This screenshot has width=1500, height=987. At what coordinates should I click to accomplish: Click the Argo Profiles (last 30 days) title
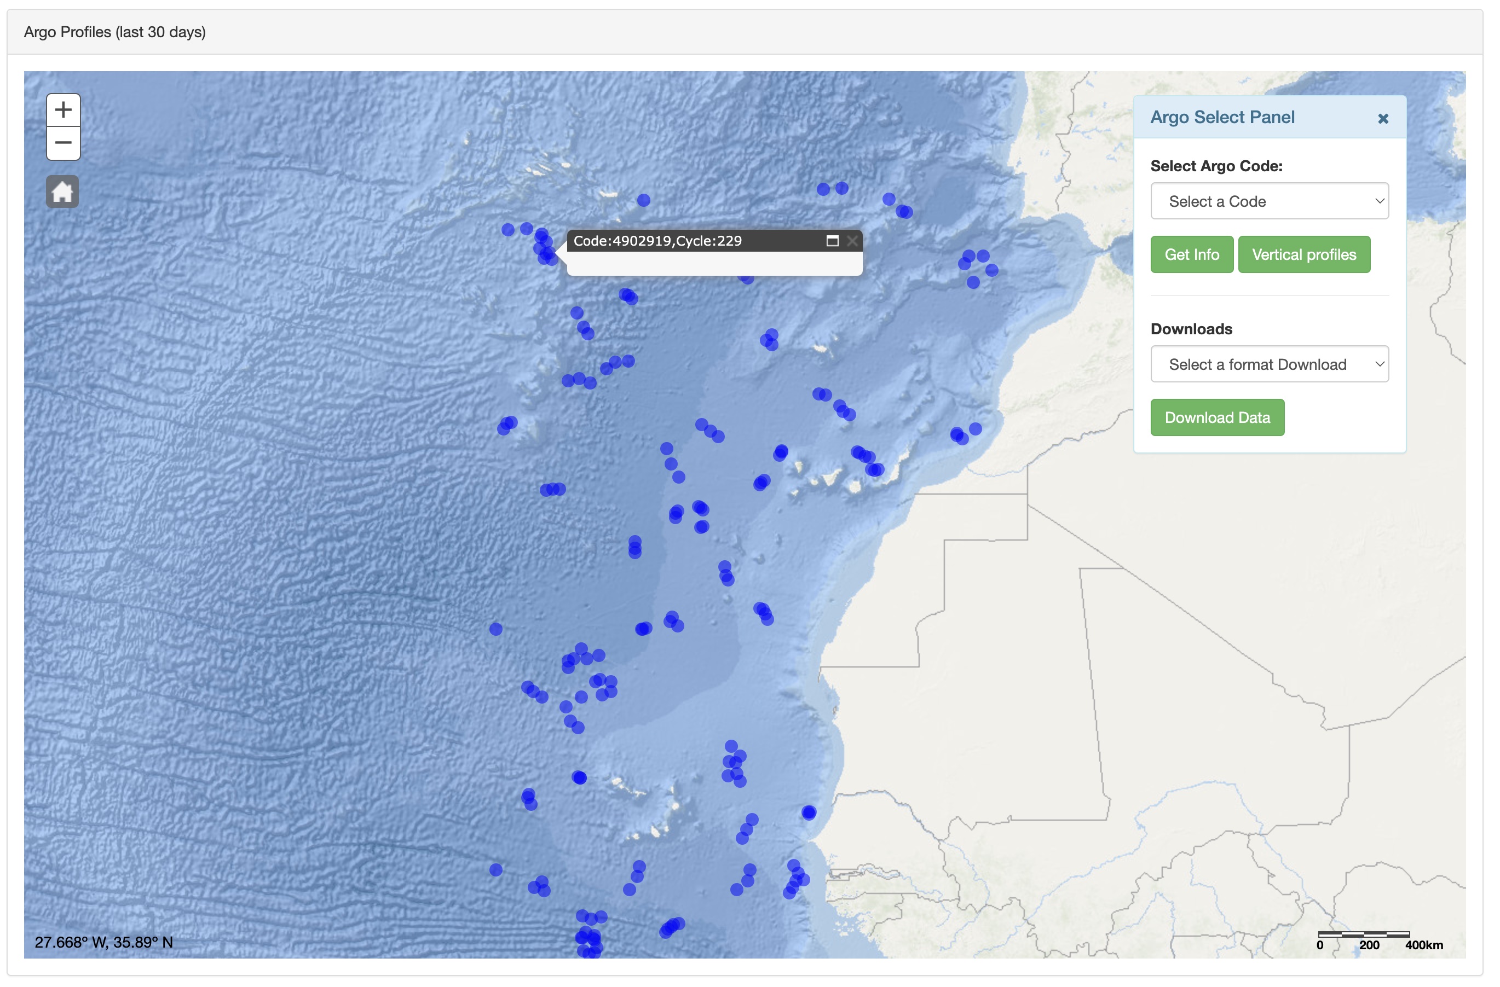(x=115, y=32)
